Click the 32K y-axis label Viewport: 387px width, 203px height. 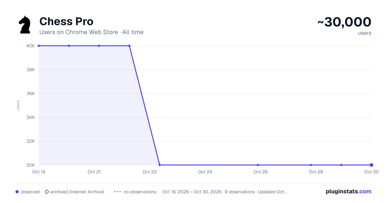click(x=31, y=141)
